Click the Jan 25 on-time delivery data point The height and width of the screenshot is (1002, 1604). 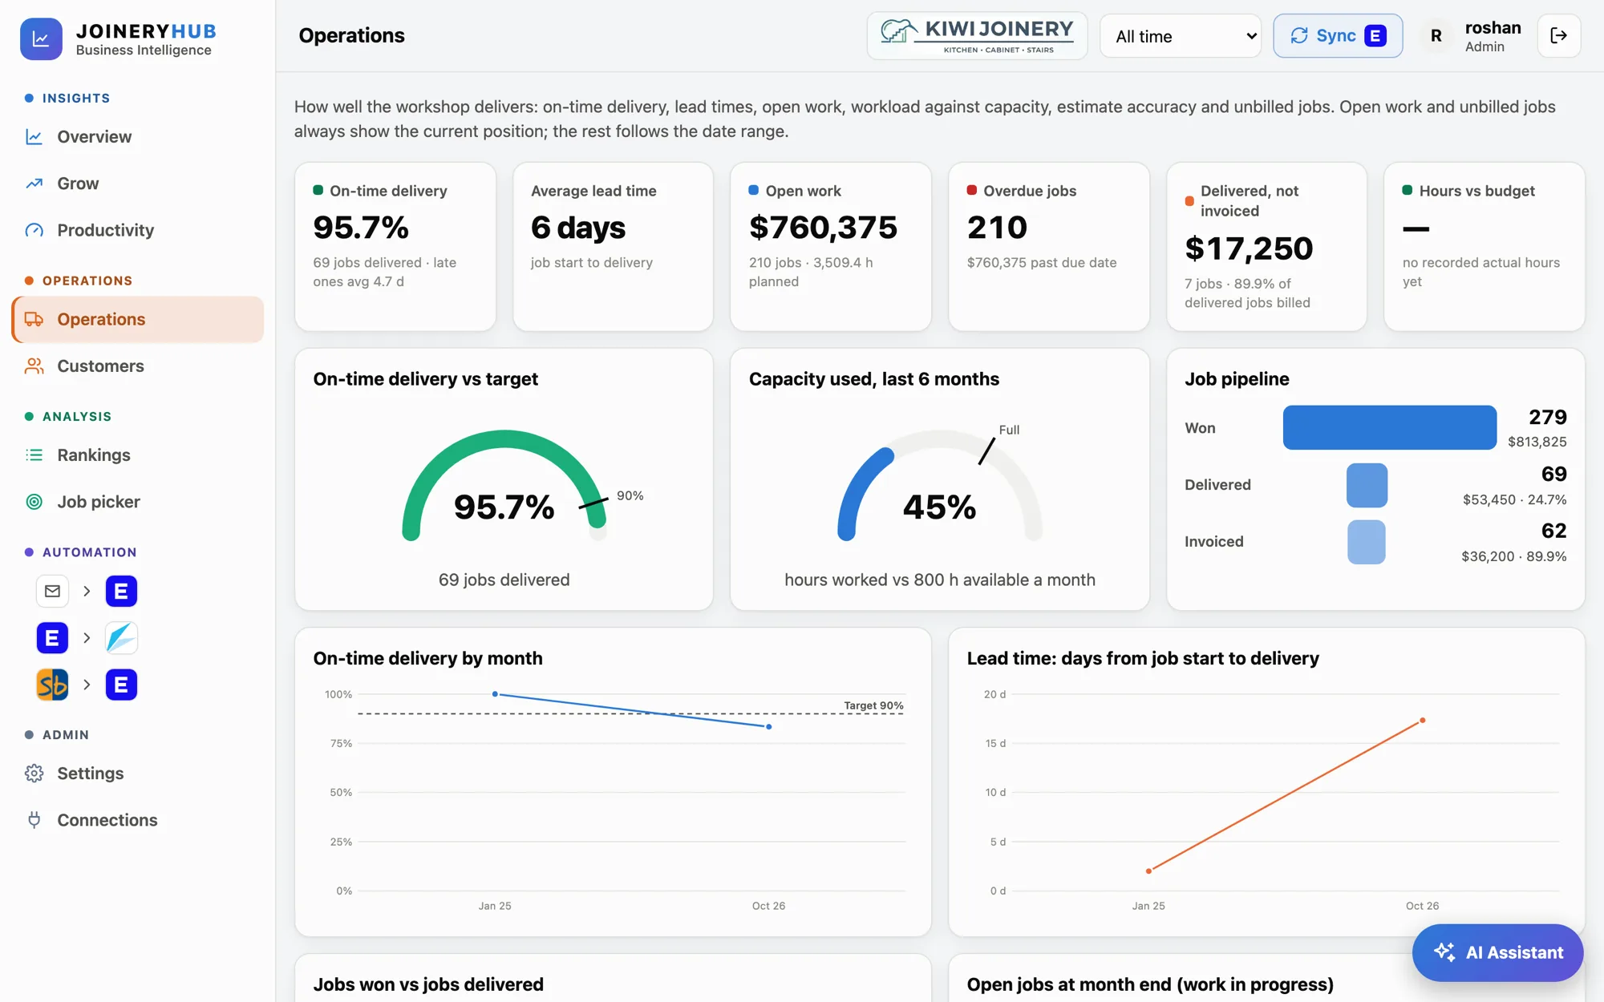tap(495, 694)
